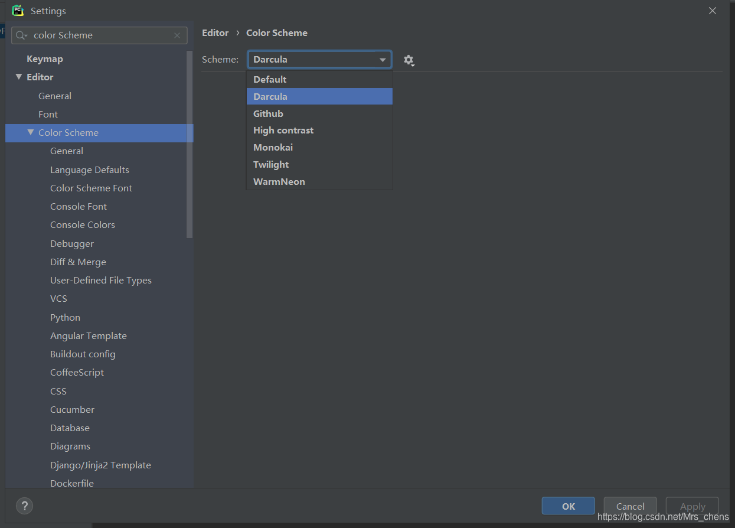Select the Github scheme option
735x528 pixels.
tap(319, 113)
